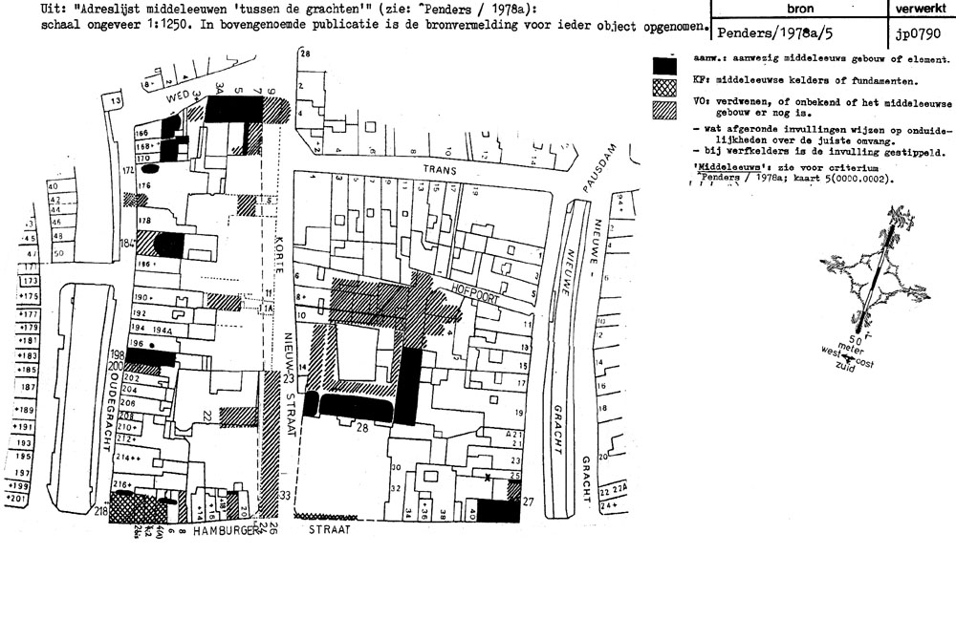Click the diagonal-hatched VO legend swatch
The width and height of the screenshot is (956, 619).
pos(661,108)
